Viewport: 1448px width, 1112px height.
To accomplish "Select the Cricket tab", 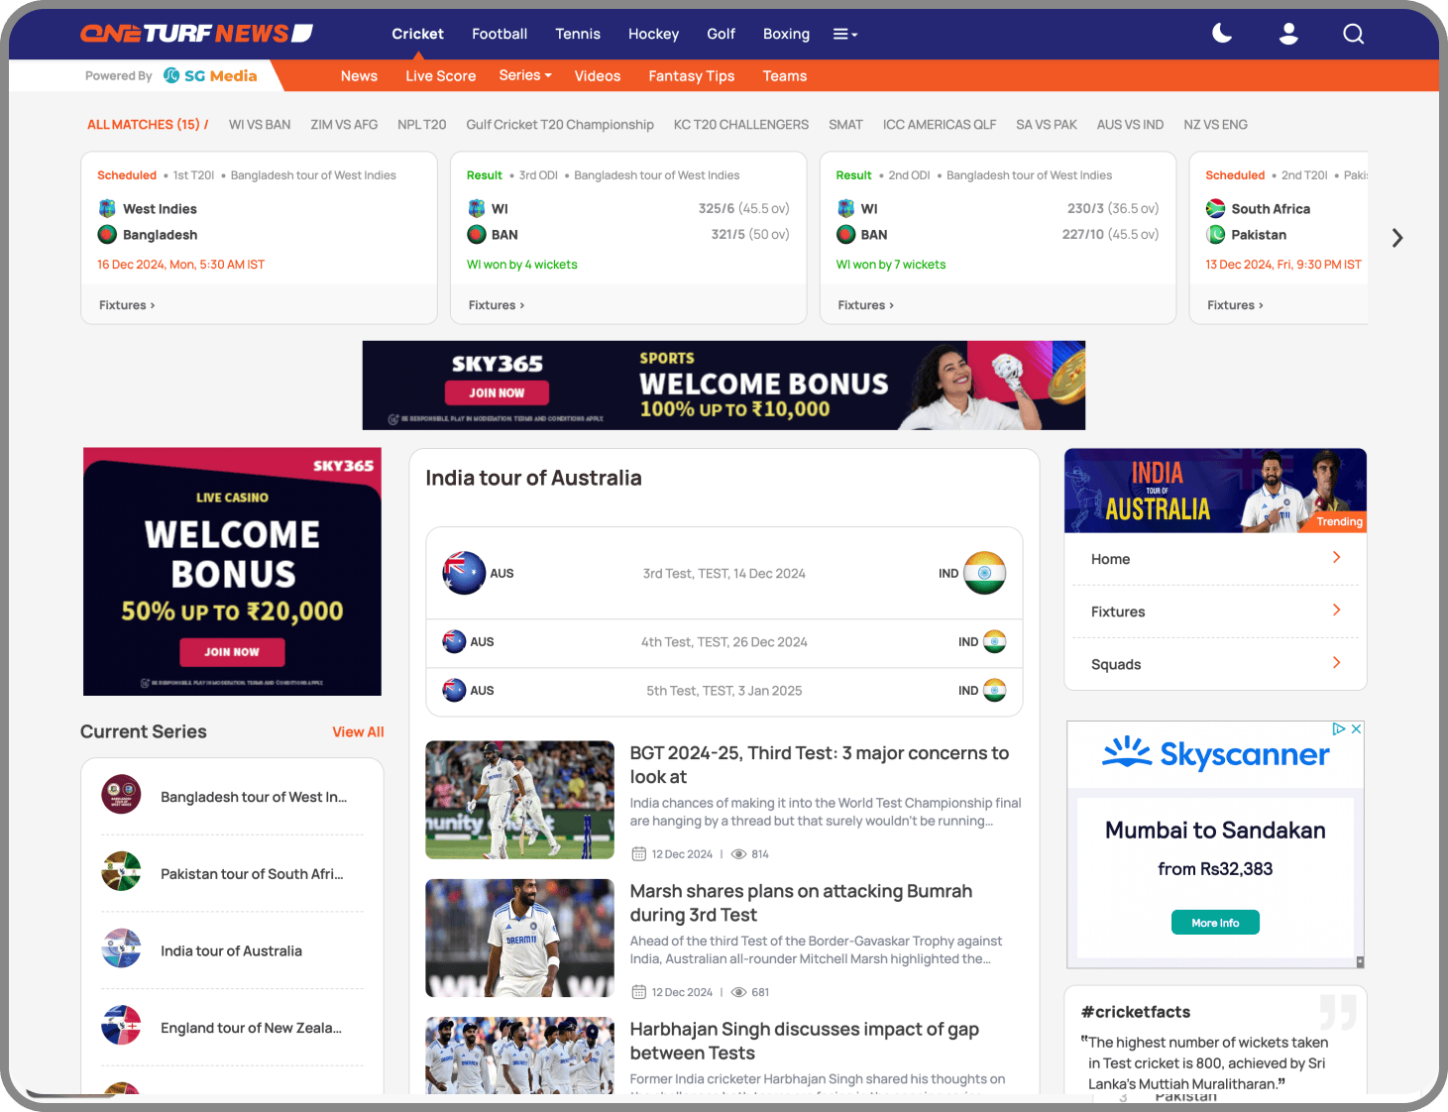I will 417,34.
